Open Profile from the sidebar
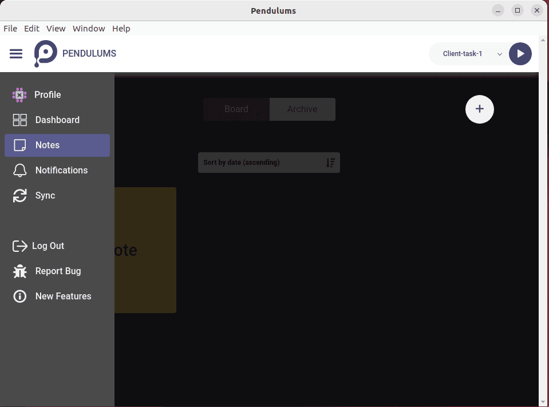Viewport: 549px width, 407px height. (48, 95)
